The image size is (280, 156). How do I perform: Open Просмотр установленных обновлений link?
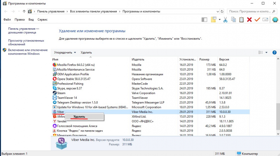[26, 42]
